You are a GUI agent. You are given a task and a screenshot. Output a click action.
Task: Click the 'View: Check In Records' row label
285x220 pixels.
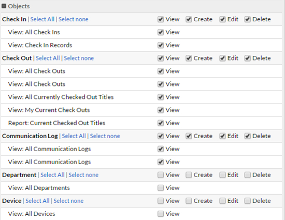click(x=40, y=45)
